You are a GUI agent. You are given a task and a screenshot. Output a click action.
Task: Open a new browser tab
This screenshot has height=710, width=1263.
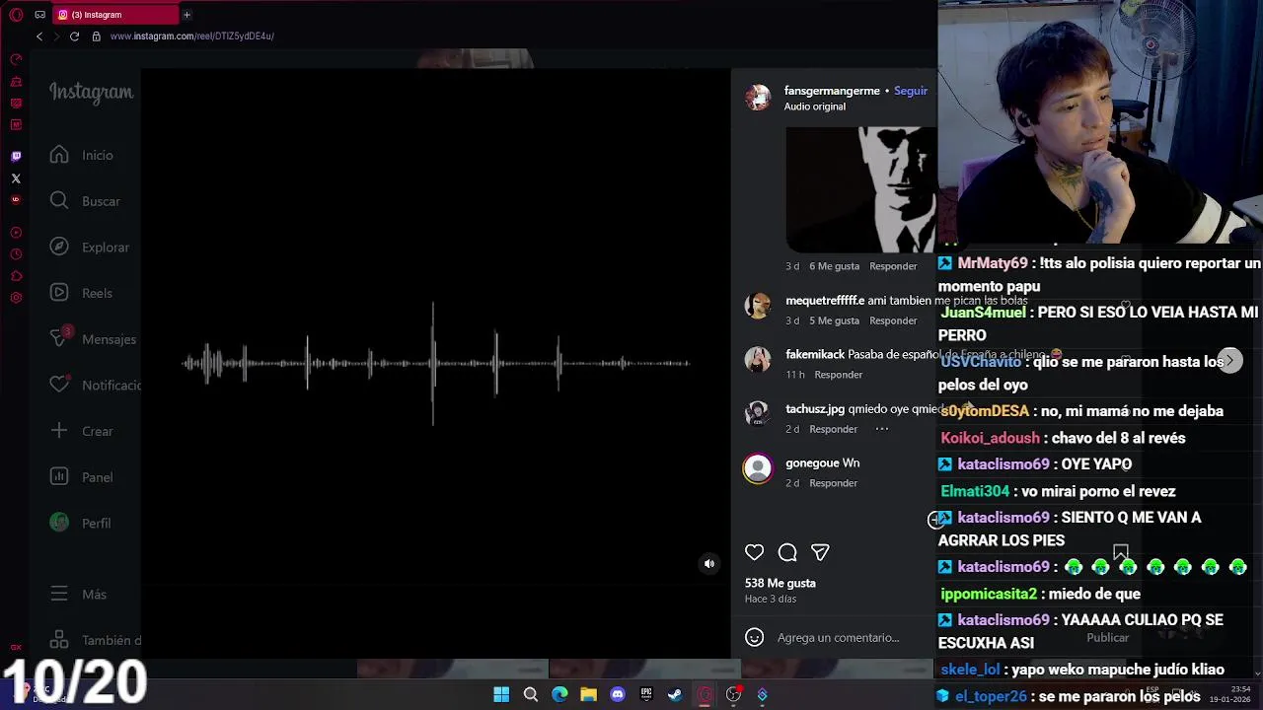pos(186,15)
